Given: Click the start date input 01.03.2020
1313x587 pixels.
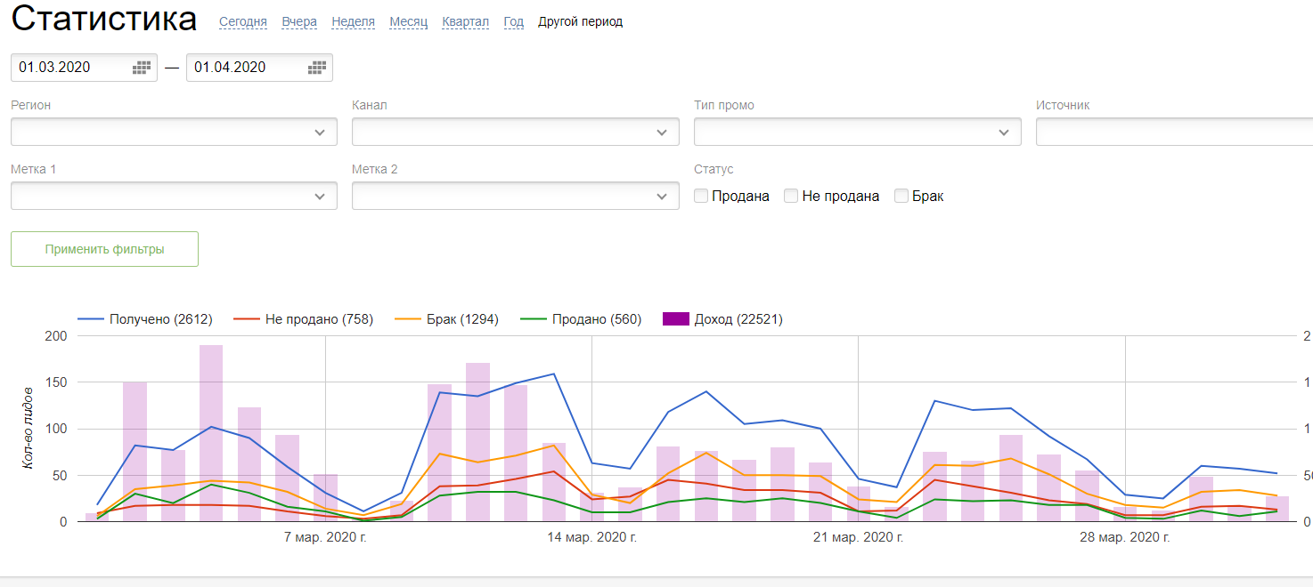Looking at the screenshot, I should tap(71, 68).
